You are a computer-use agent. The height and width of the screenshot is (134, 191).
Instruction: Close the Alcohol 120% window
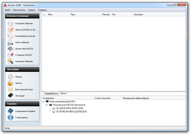pyautogui.click(x=181, y=5)
